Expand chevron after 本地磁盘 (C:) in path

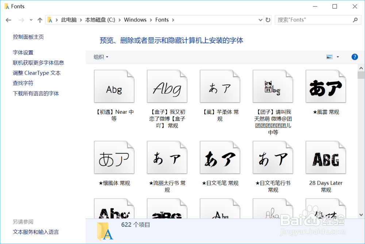(119, 20)
